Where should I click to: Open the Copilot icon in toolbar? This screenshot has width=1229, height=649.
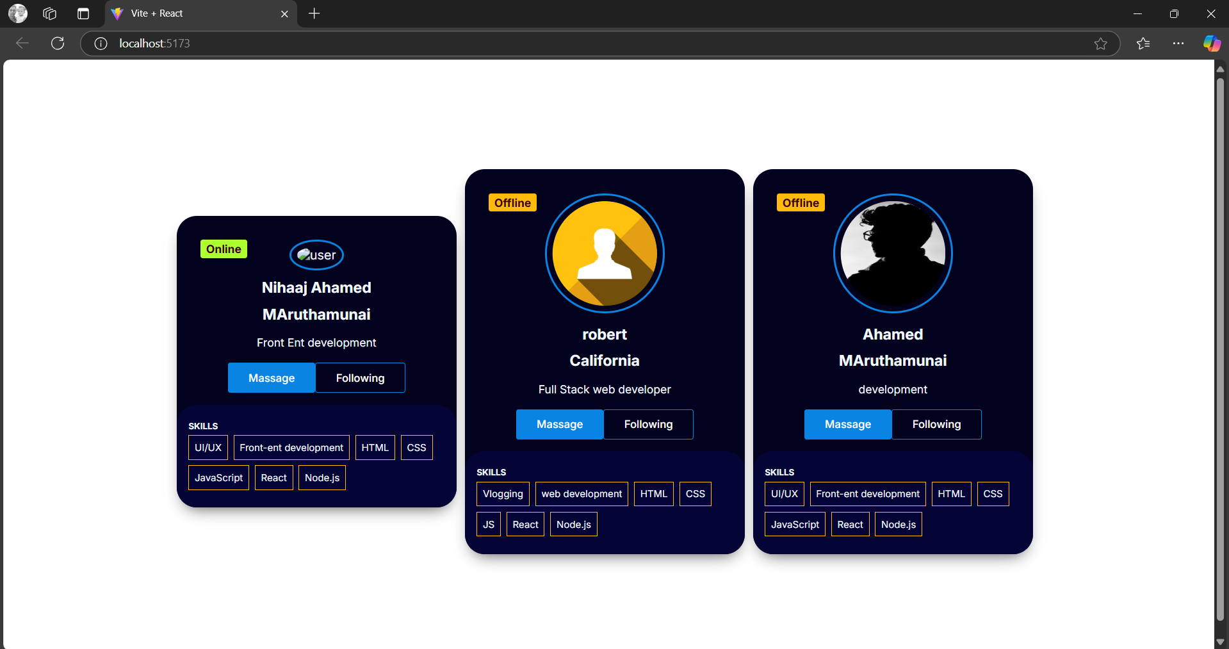1211,44
